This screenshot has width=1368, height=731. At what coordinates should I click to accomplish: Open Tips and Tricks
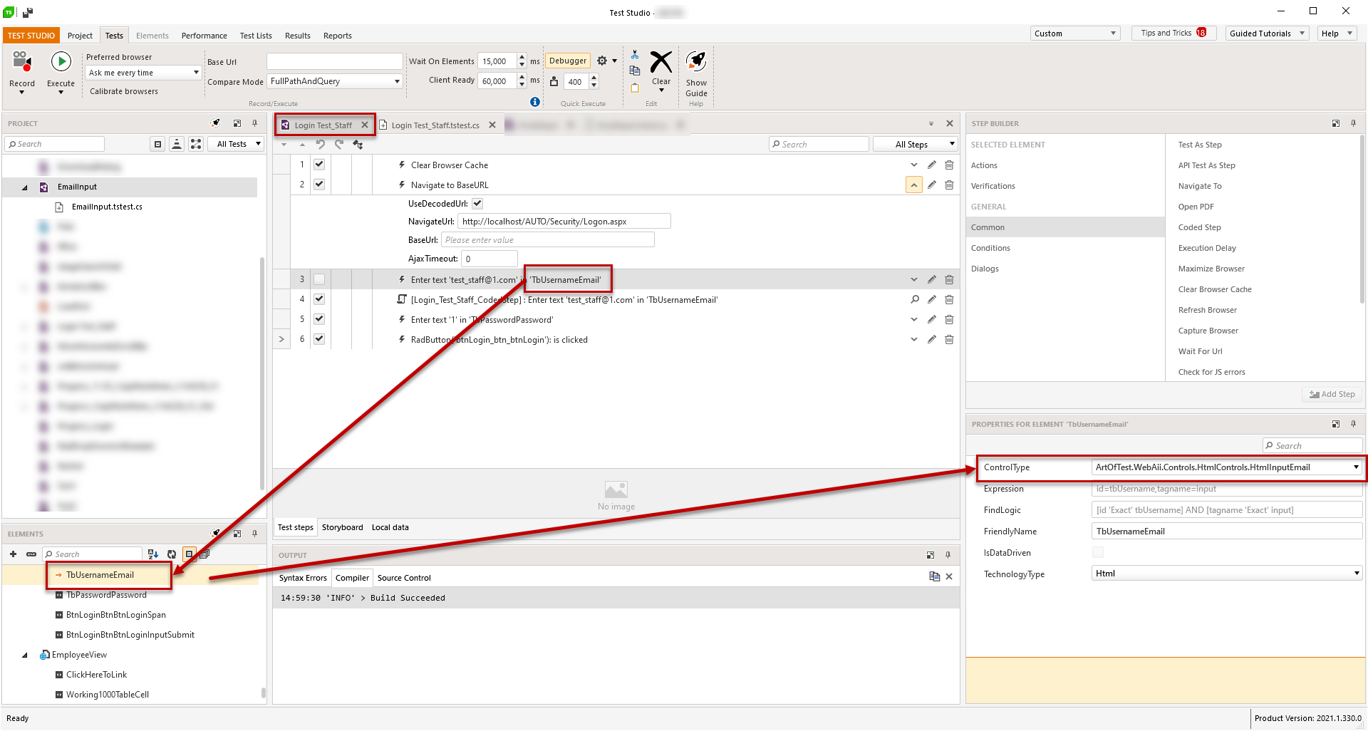(1173, 33)
